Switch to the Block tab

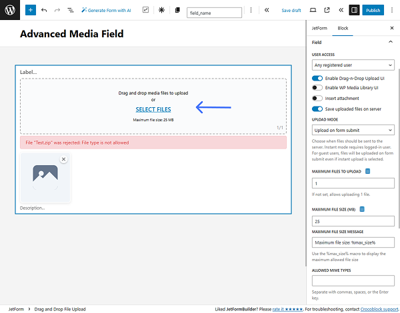(343, 28)
